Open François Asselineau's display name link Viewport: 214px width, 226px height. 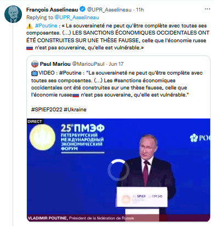click(x=52, y=9)
